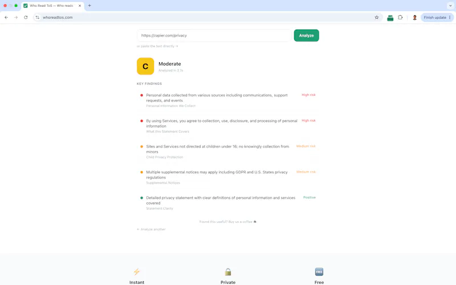Focus the zapier.com/privacy URL input field

(214, 35)
